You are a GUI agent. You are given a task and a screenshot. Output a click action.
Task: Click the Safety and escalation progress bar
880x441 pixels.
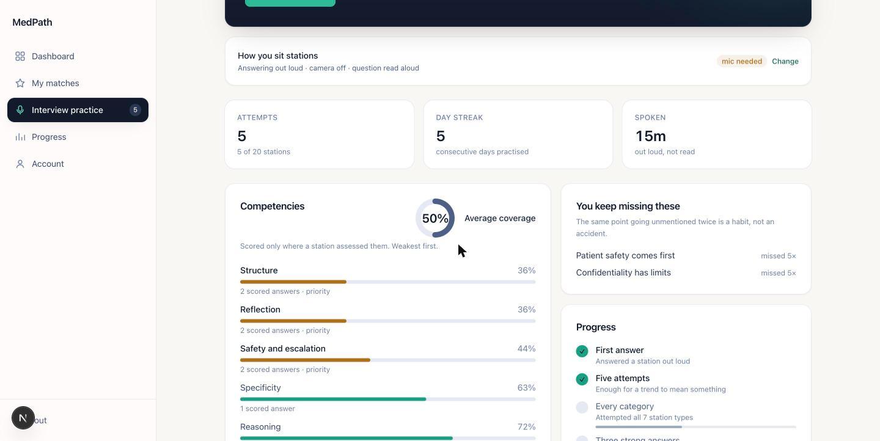388,360
